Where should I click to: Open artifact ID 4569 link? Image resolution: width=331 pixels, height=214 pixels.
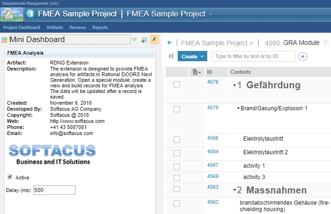click(x=212, y=176)
